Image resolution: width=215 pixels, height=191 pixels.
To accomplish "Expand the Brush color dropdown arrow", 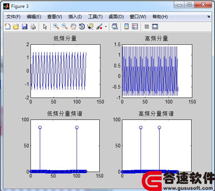I will (x=106, y=26).
